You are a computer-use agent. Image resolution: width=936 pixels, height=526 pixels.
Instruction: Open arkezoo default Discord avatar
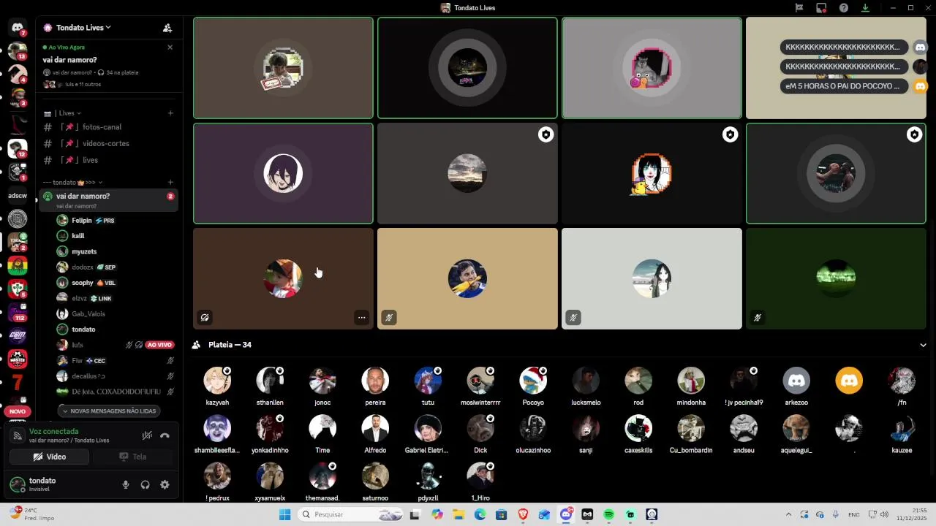tap(796, 381)
